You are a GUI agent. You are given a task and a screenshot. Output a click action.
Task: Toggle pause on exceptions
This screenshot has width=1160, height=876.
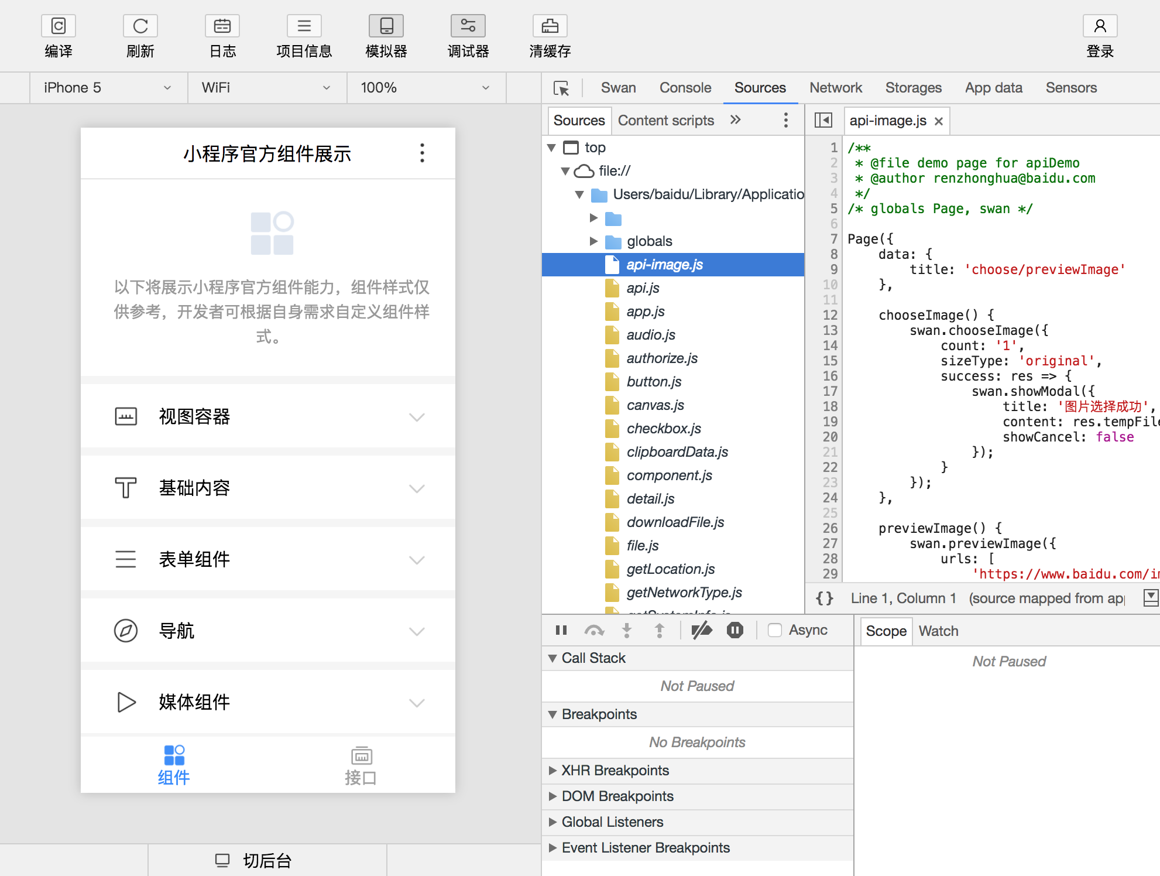click(x=735, y=630)
